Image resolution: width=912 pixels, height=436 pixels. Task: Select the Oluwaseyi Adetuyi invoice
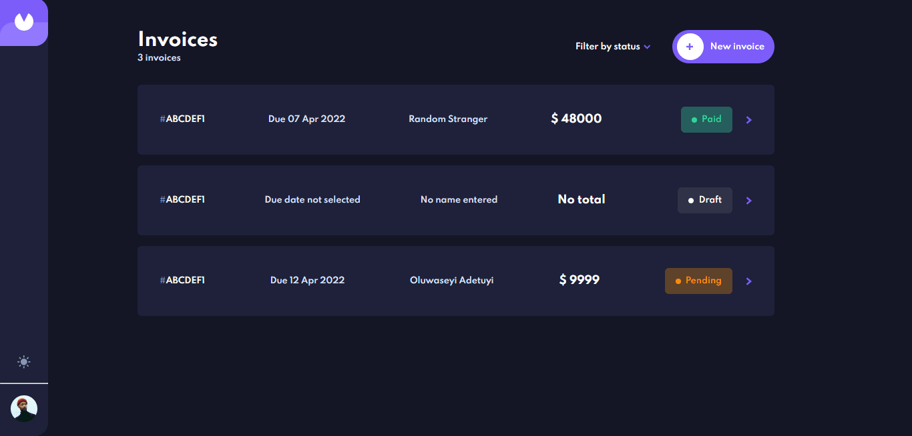[456, 281]
